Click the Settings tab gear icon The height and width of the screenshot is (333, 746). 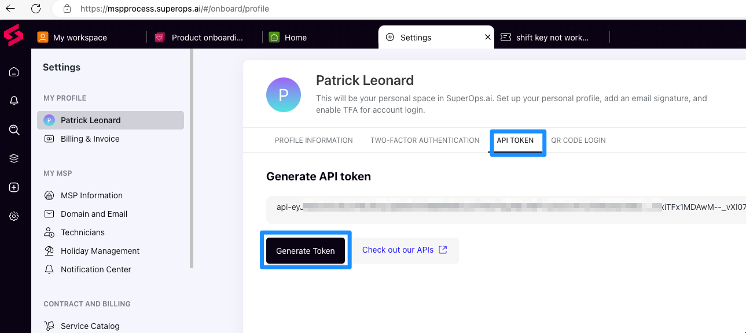pos(390,37)
